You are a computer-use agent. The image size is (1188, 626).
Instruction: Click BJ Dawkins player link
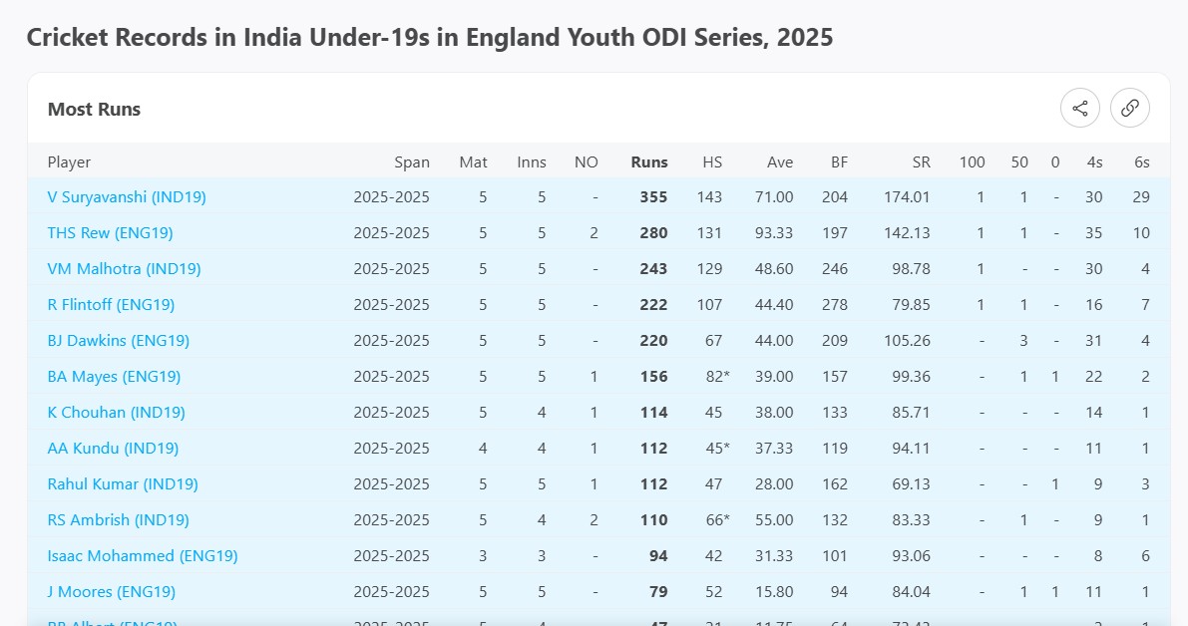pos(118,341)
